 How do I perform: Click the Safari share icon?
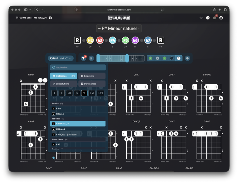point(214,9)
